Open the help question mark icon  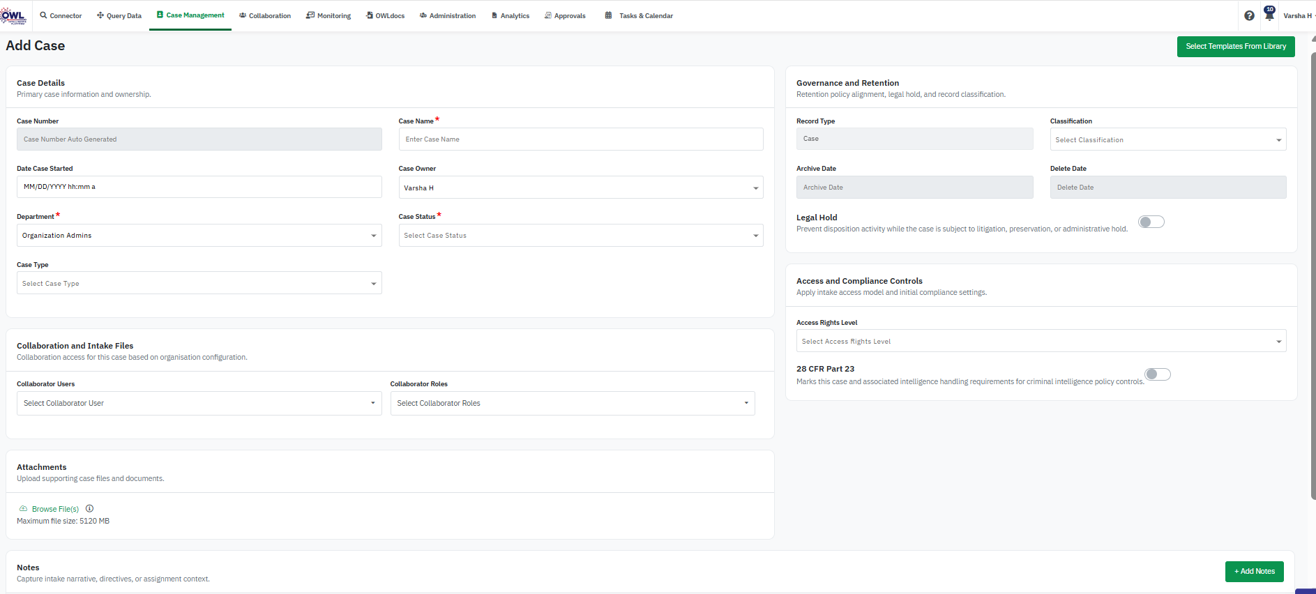(1249, 15)
